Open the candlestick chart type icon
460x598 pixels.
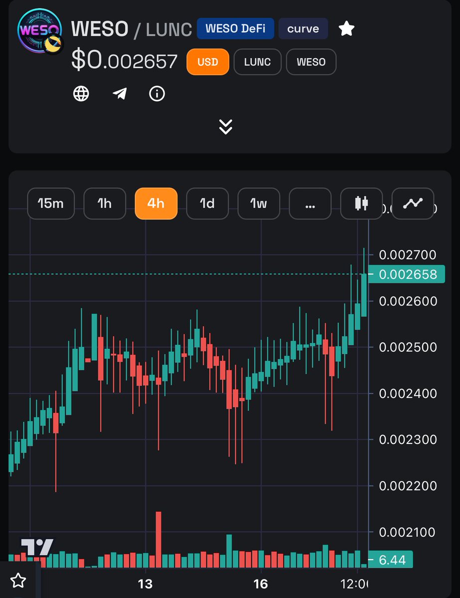tap(361, 203)
